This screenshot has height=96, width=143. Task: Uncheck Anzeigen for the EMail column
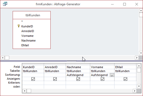coord(125,79)
